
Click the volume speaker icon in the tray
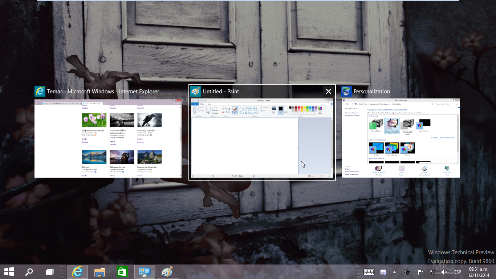coord(444,272)
